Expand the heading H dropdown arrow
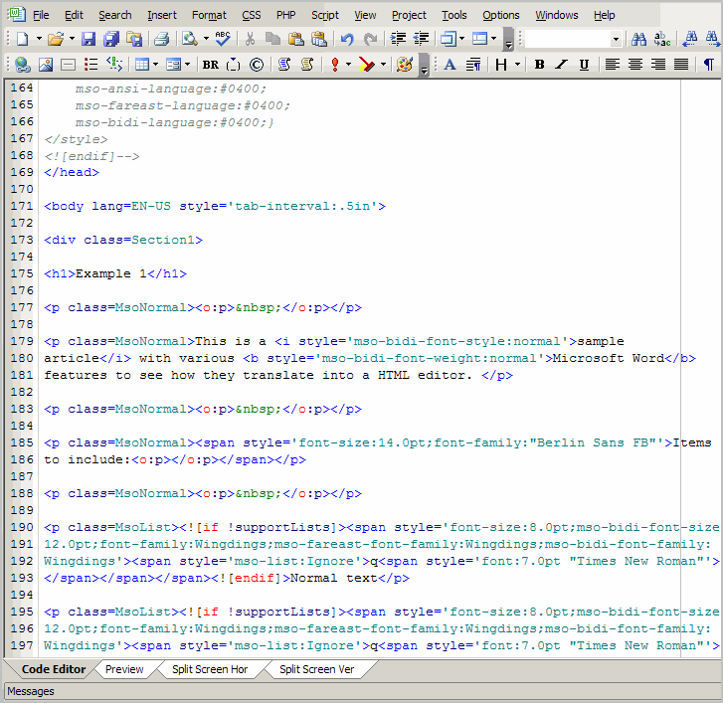The width and height of the screenshot is (723, 703). coord(517,65)
